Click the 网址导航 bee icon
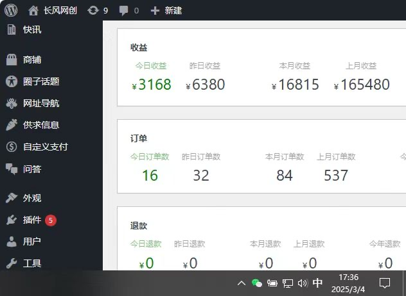This screenshot has width=406, height=296. tap(12, 103)
